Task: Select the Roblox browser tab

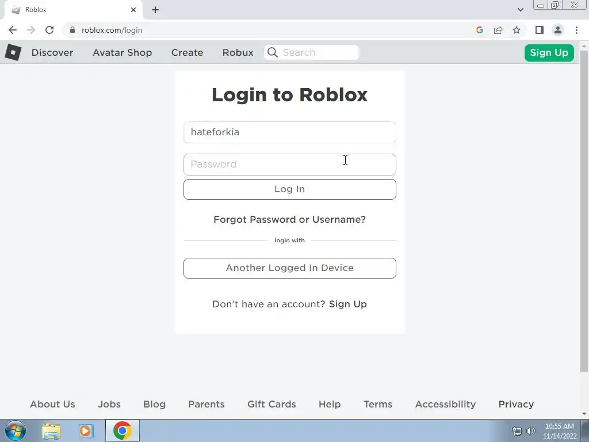Action: [x=73, y=10]
